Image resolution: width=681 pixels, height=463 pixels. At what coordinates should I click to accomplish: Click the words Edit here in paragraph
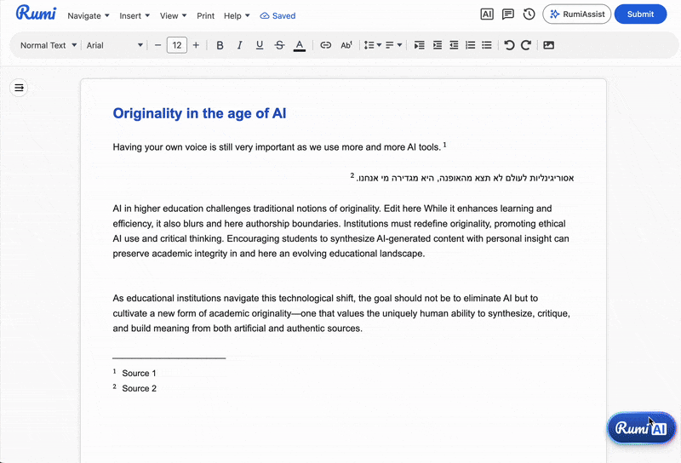pyautogui.click(x=402, y=209)
